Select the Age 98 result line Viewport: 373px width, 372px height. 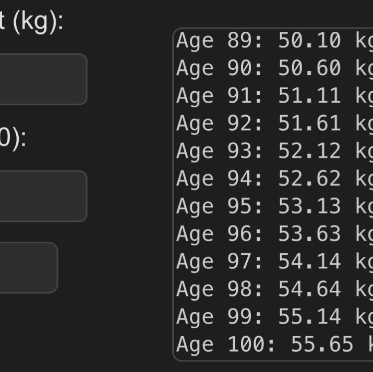[x=274, y=289]
